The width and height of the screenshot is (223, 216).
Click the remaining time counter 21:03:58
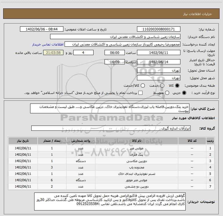coord(53,52)
